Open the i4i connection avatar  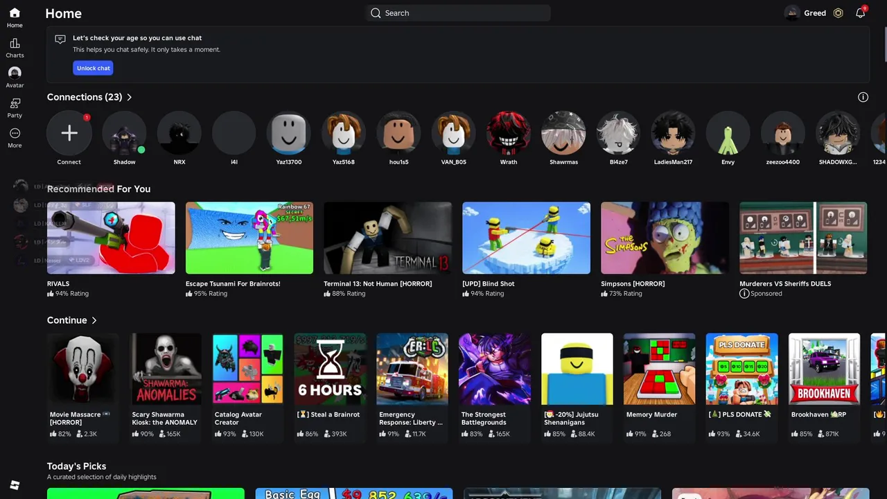234,133
